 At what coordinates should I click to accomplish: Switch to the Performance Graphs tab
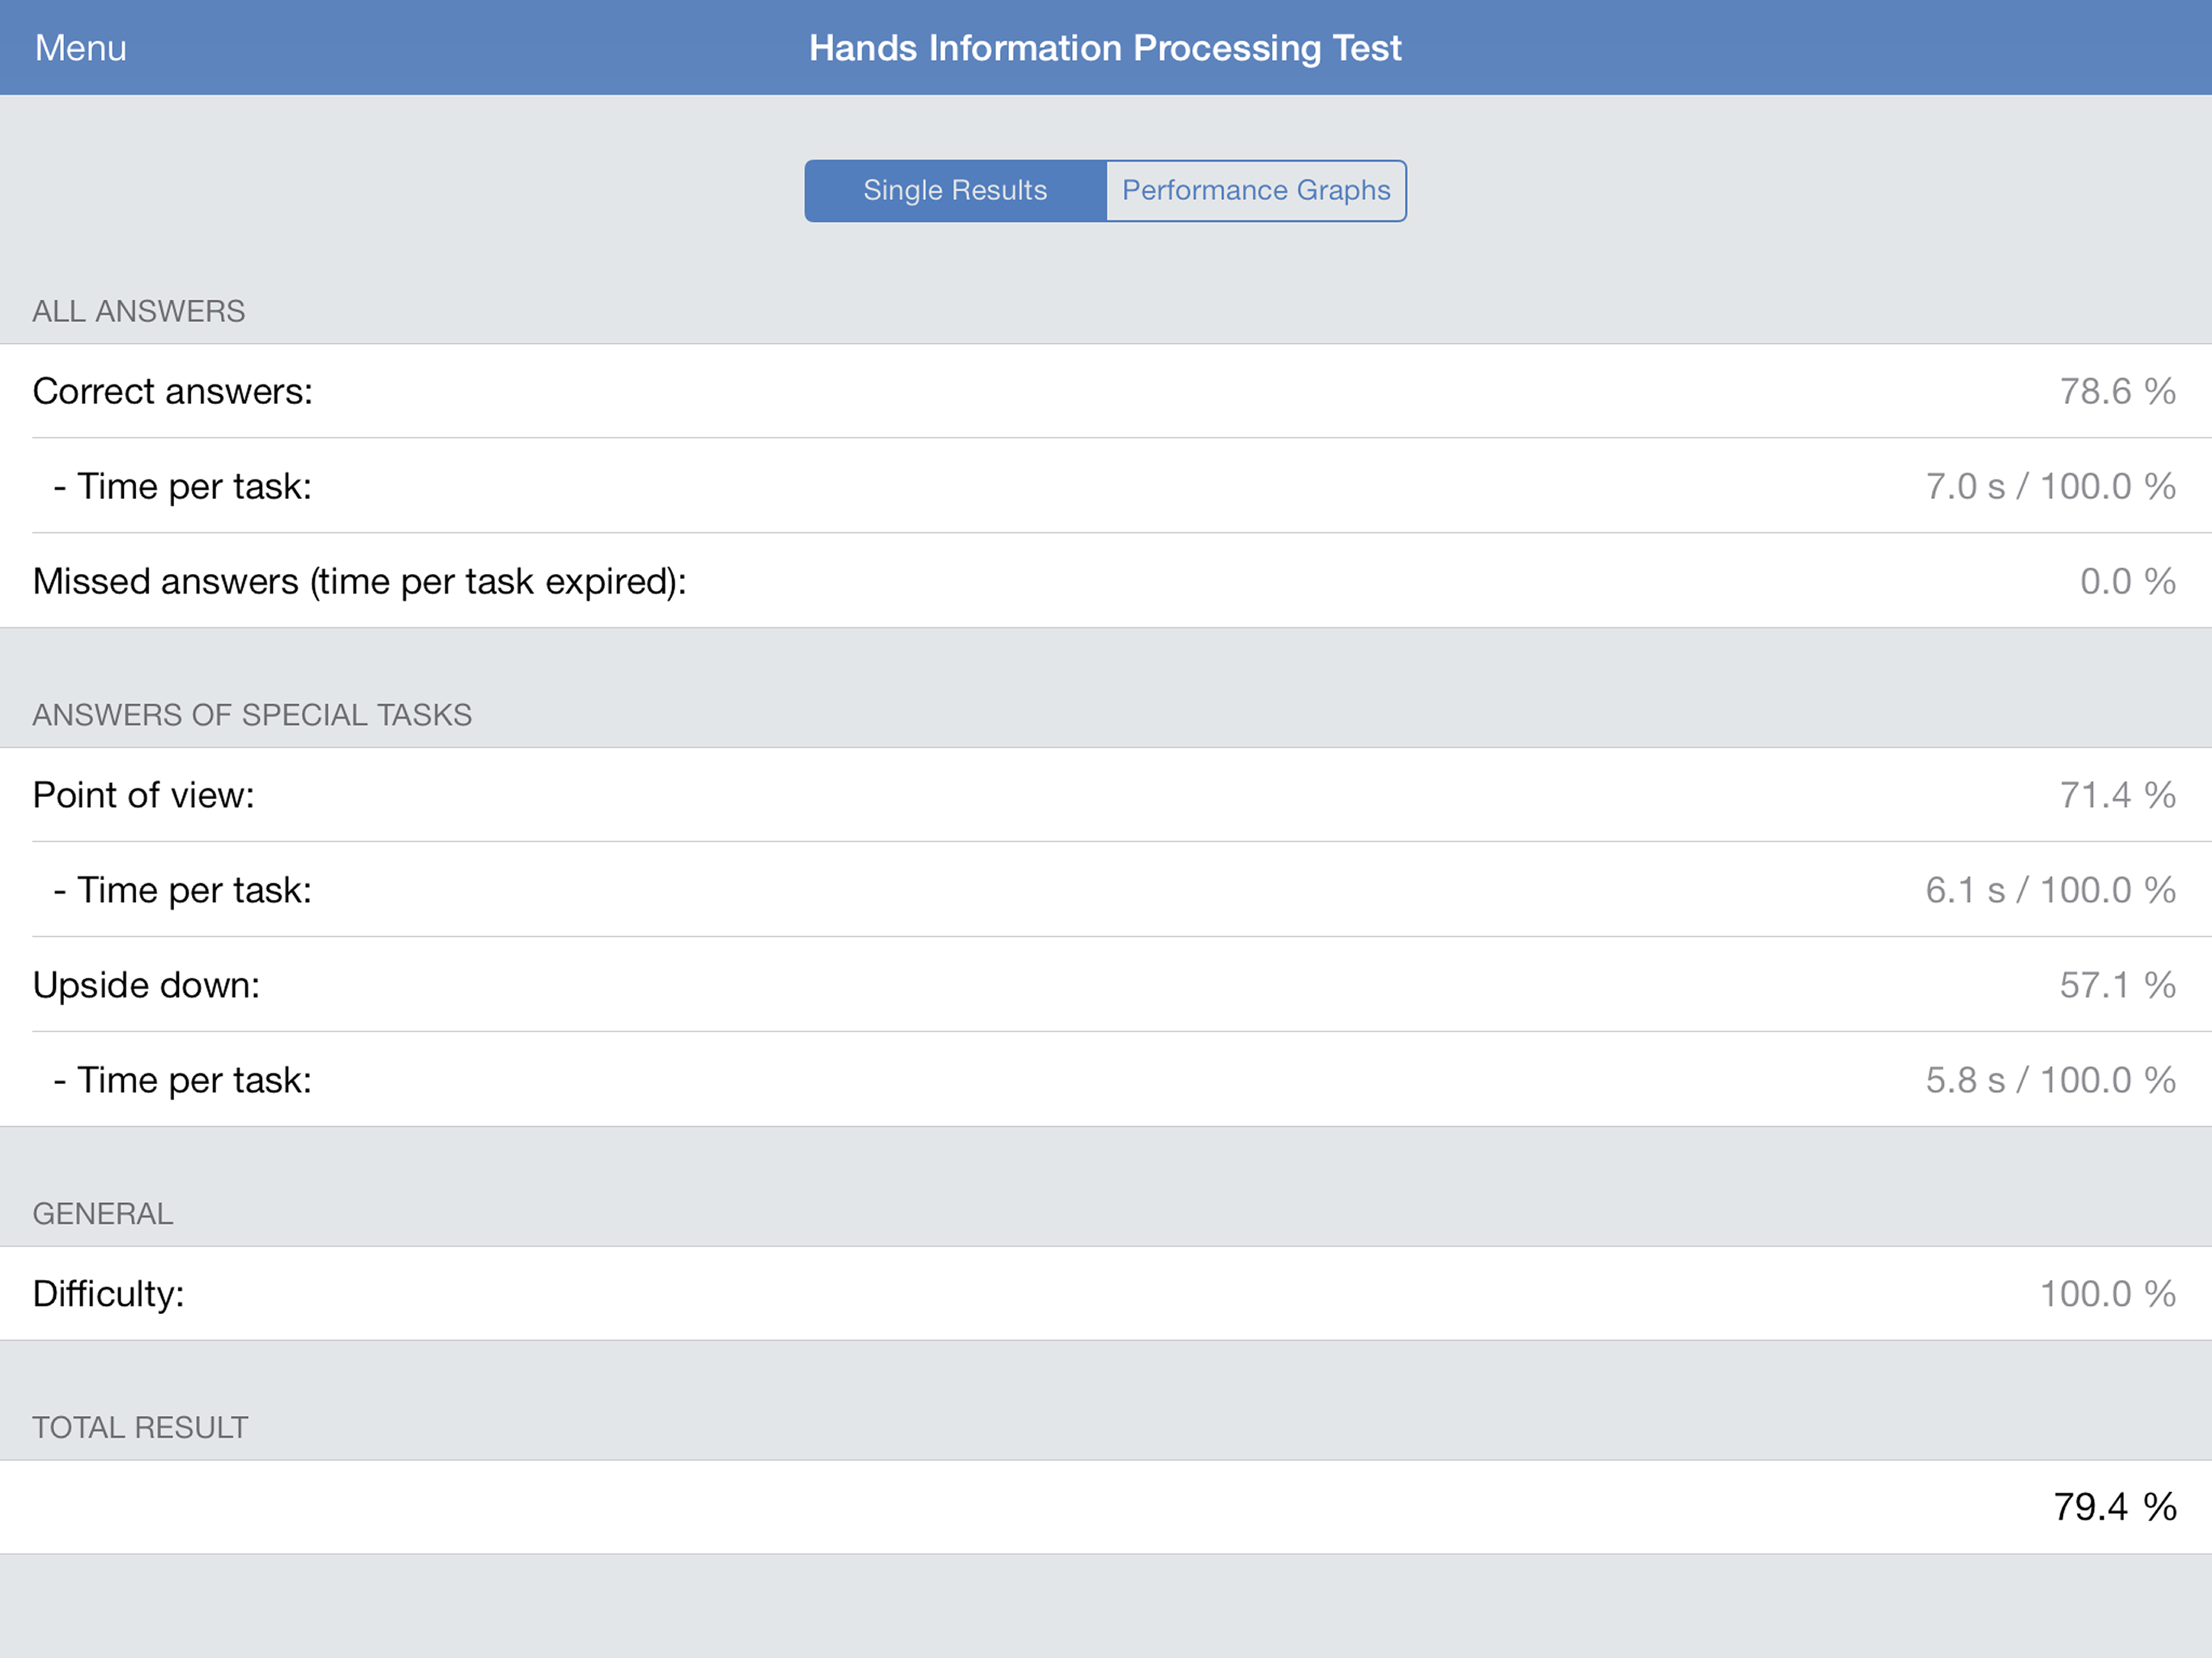click(1255, 190)
